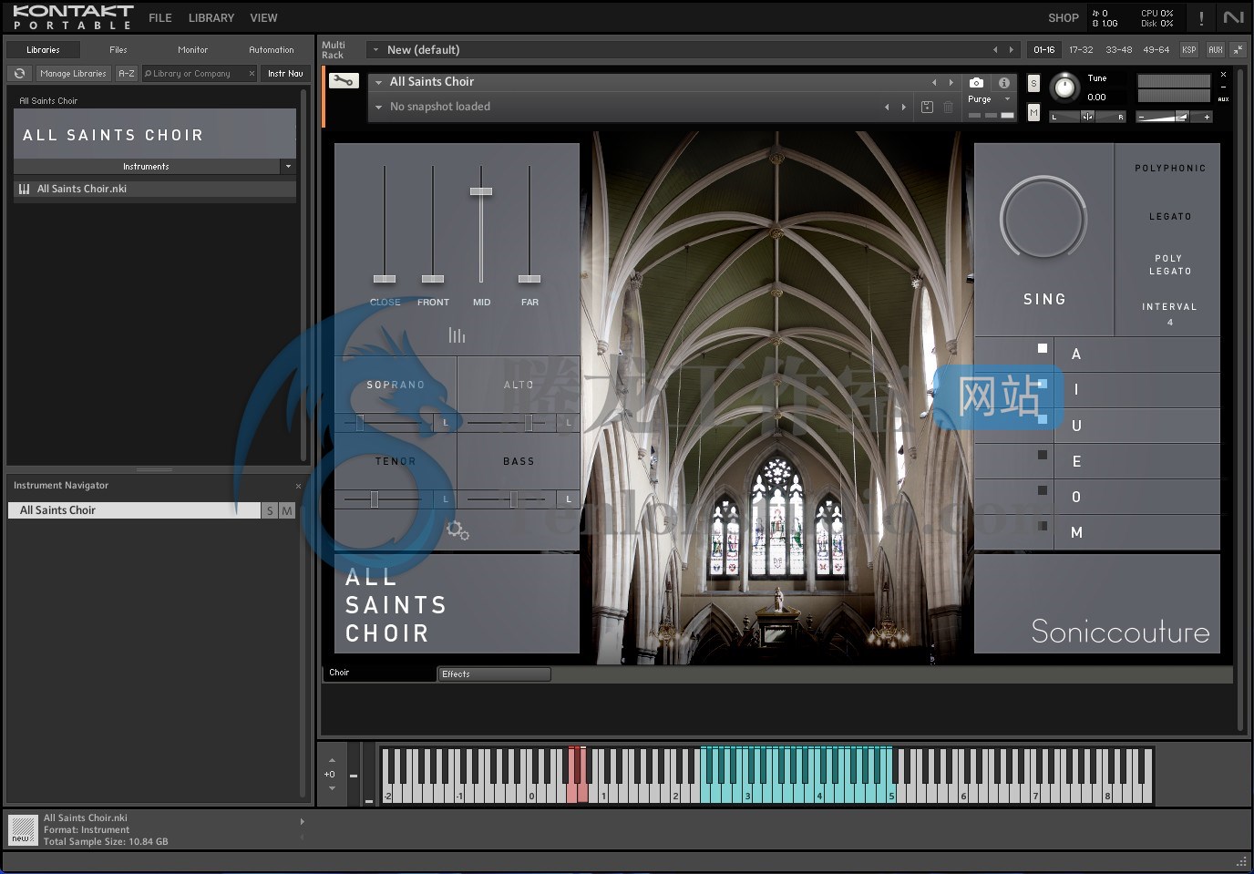
Task: Expand the status info panel arrow
Action: point(303,821)
